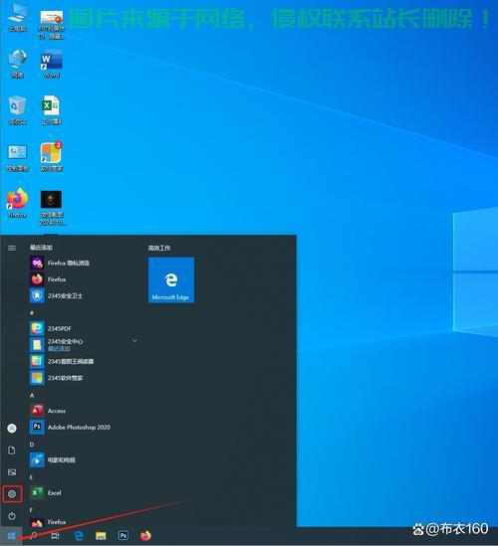The width and height of the screenshot is (498, 546).
Task: Open the PPT presentation file on the desktop
Action: [51, 25]
